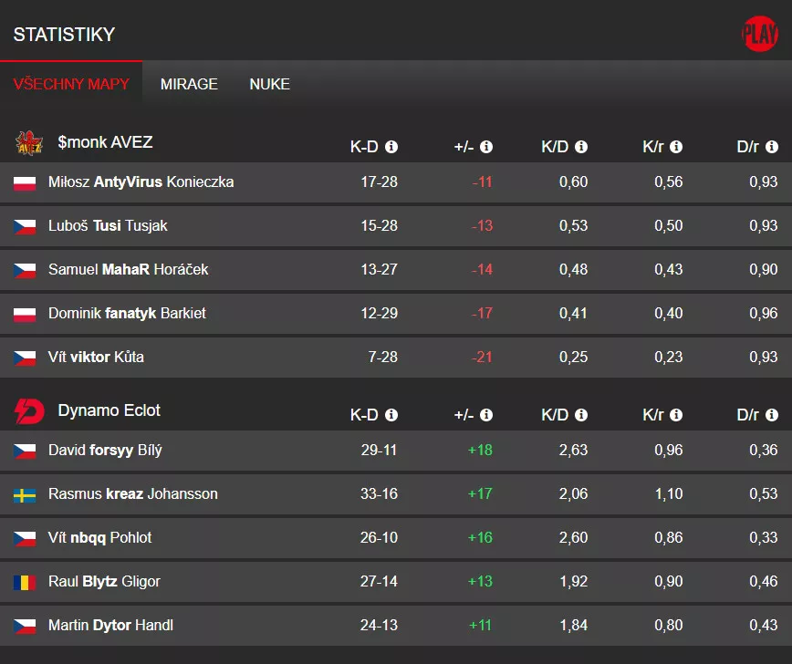Viewport: 792px width, 664px height.
Task: Click the Romanian flag beside Raul Blytz
Action: (x=25, y=583)
